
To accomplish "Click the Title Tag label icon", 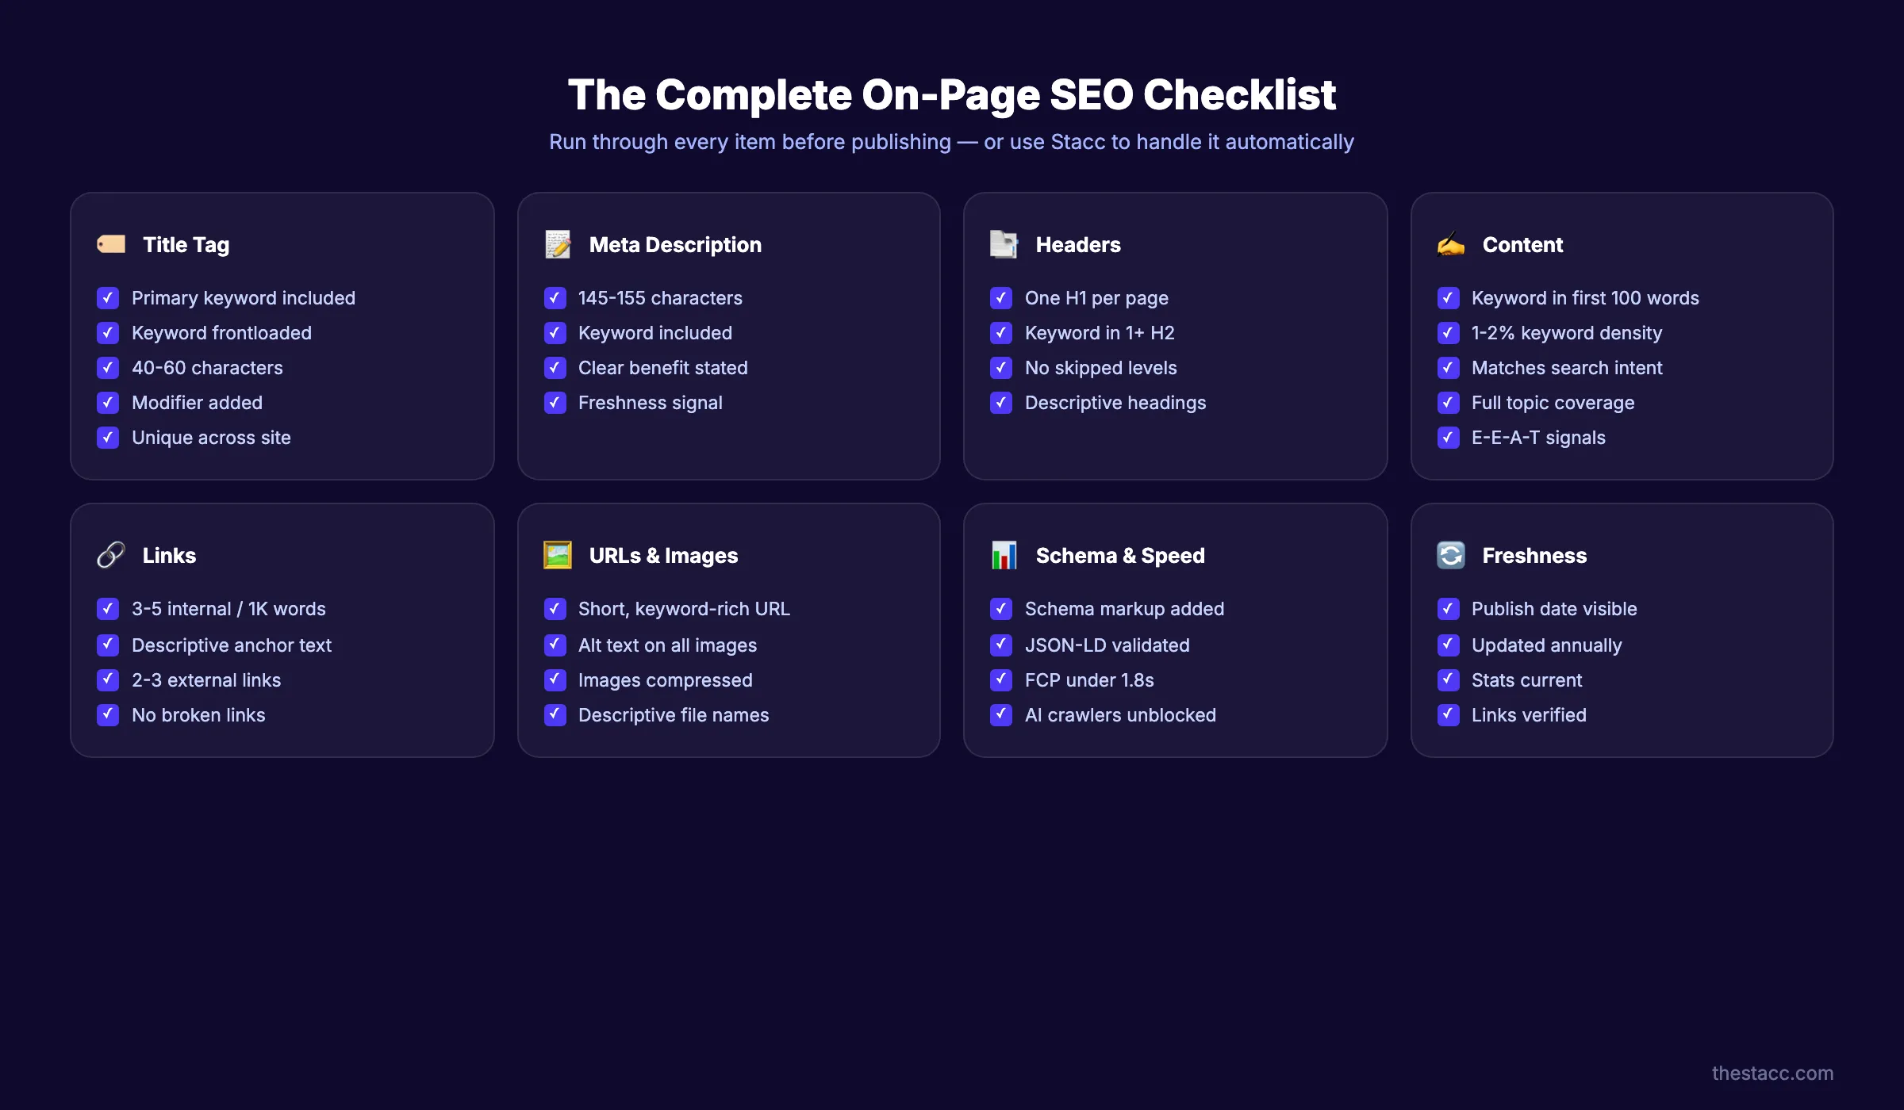I will tap(110, 244).
